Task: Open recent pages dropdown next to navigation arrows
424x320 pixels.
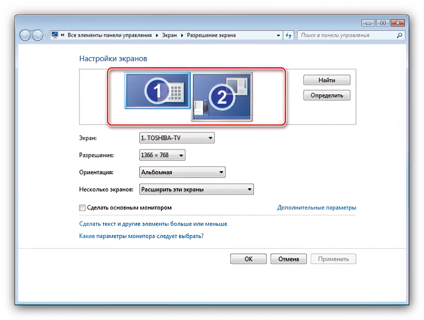Action: coord(46,36)
